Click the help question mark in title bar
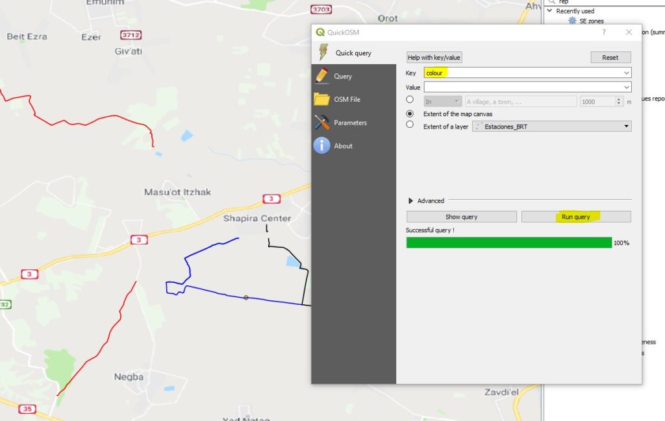 coord(604,32)
